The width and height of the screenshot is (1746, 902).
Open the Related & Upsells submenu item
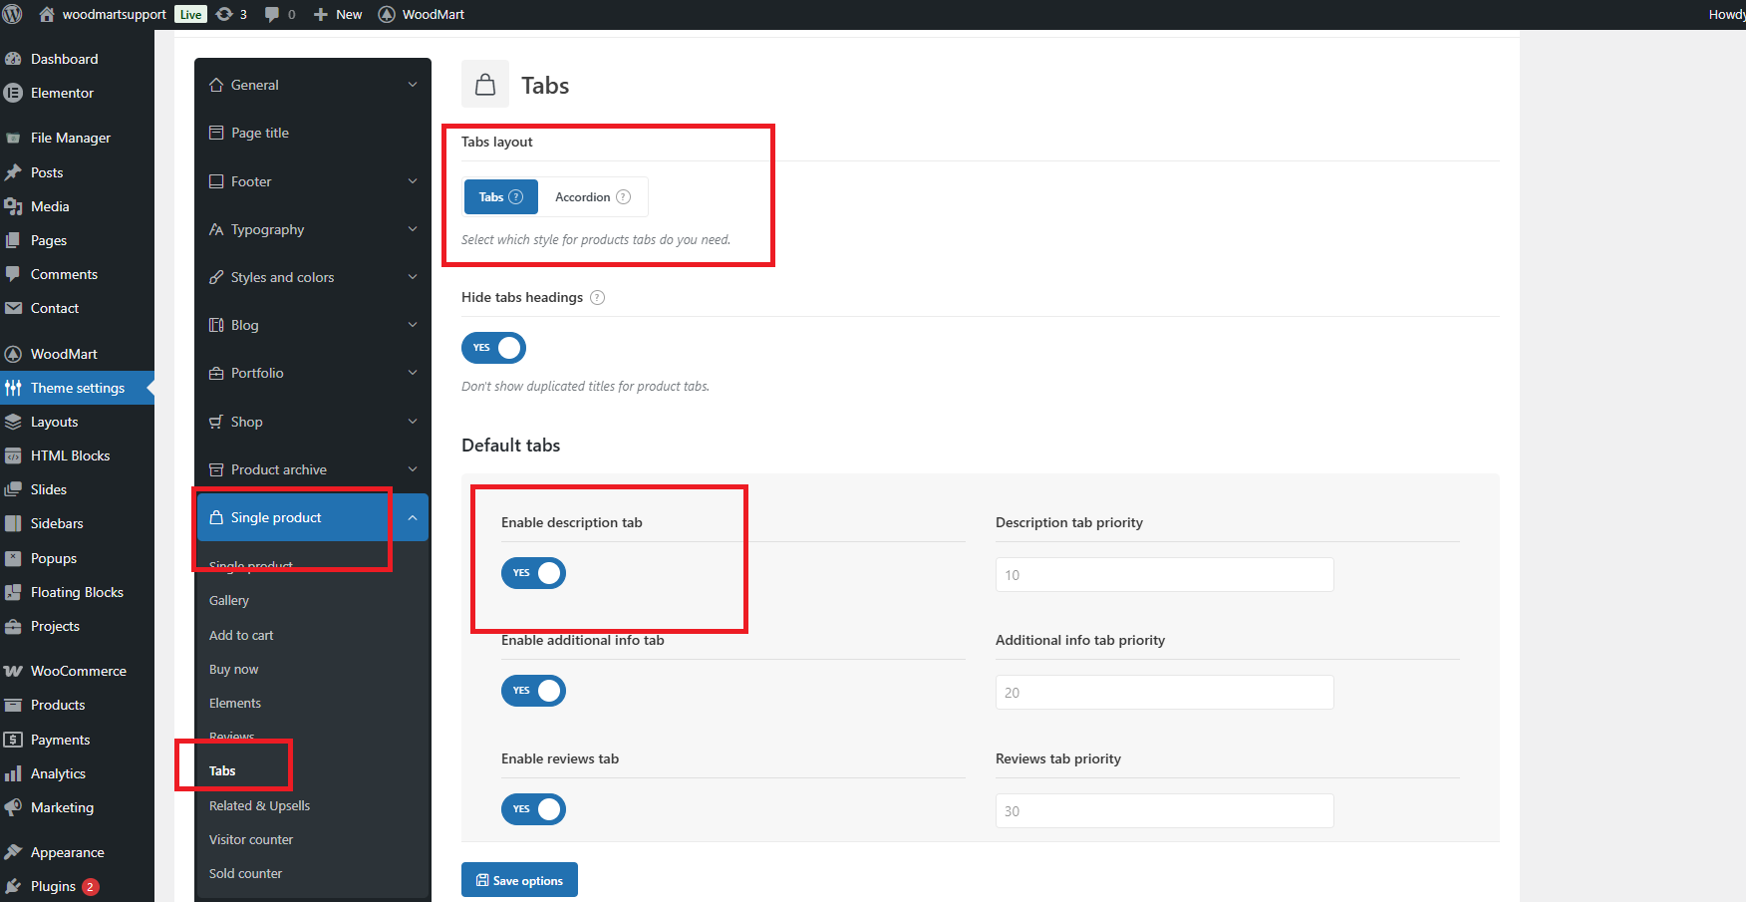(x=259, y=805)
